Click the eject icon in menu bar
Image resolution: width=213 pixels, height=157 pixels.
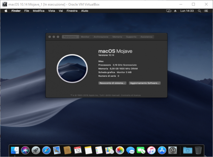click(x=175, y=11)
